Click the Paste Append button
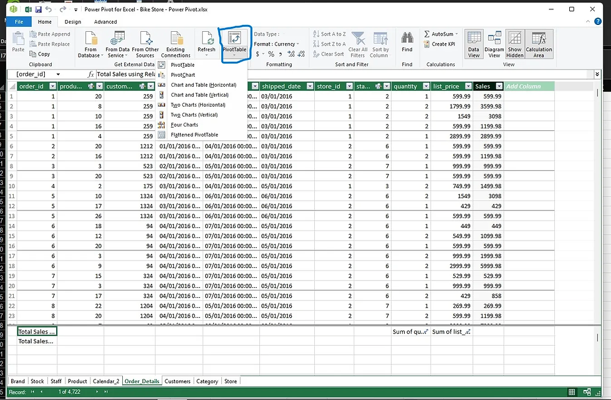The width and height of the screenshot is (611, 400). click(50, 34)
